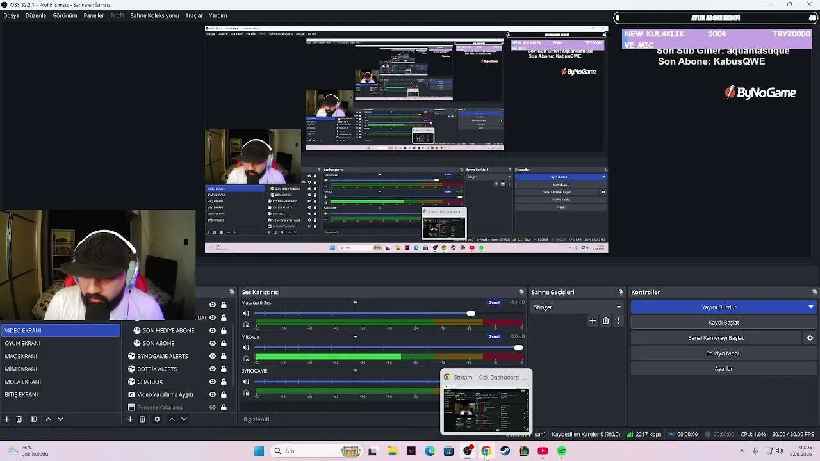This screenshot has height=461, width=820.
Task: Mute the BYNOGAME audio speaker icon
Action: click(246, 382)
